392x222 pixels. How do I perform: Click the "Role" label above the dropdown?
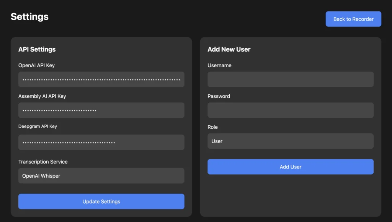pos(212,127)
